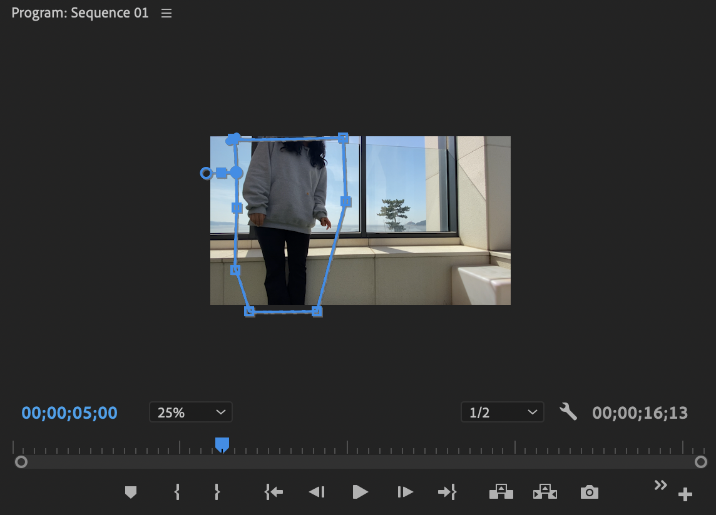
Task: Open the 25% zoom level dropdown
Action: coord(190,412)
